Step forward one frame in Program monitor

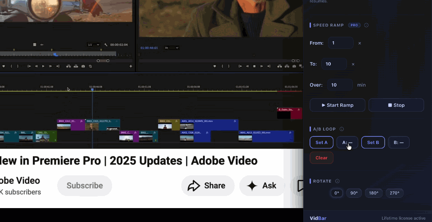(x=261, y=66)
